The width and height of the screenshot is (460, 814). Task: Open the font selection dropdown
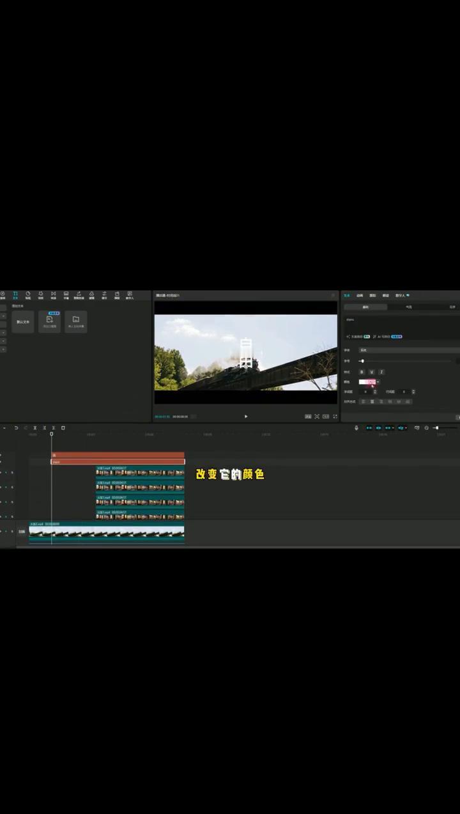pyautogui.click(x=409, y=350)
